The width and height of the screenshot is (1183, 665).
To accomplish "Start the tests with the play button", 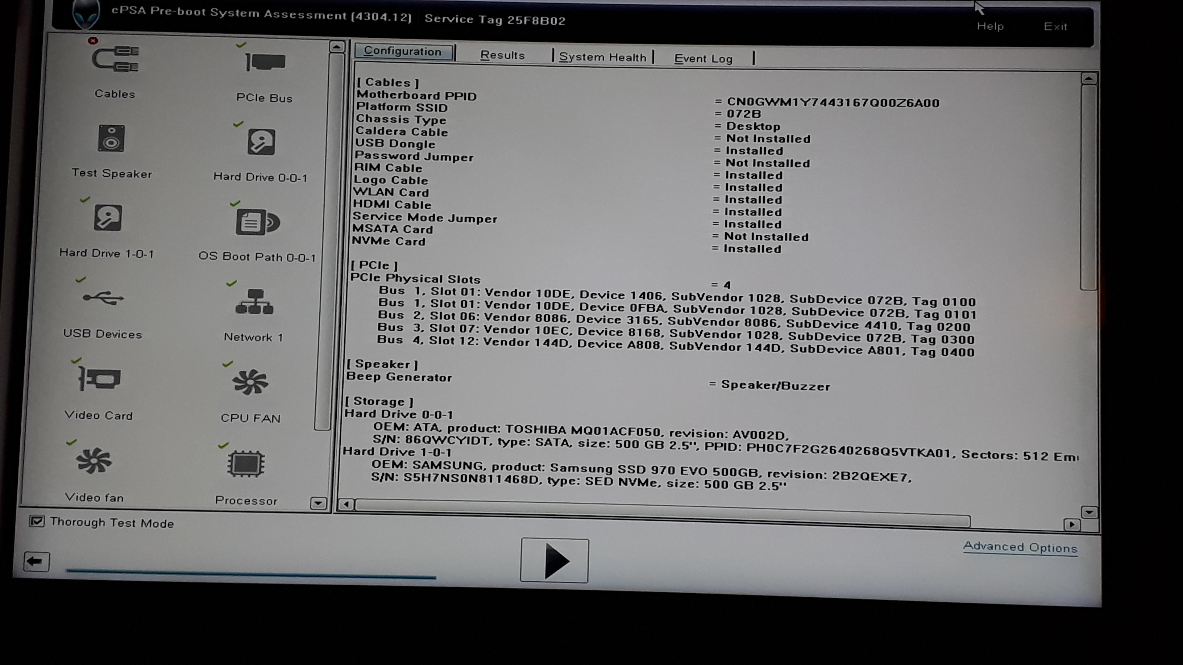I will (x=554, y=560).
